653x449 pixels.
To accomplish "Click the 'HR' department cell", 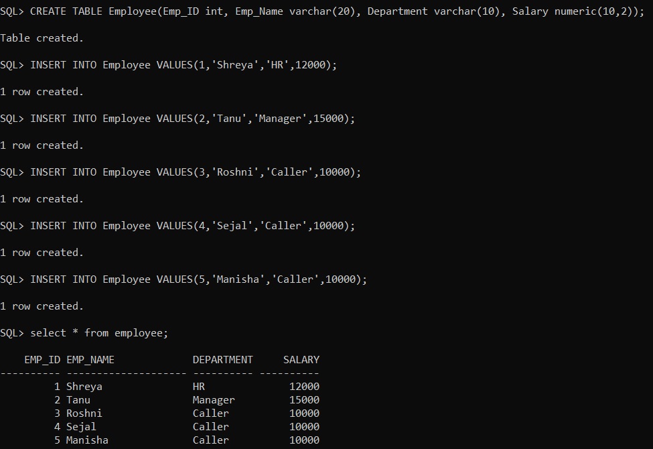I will coord(199,387).
